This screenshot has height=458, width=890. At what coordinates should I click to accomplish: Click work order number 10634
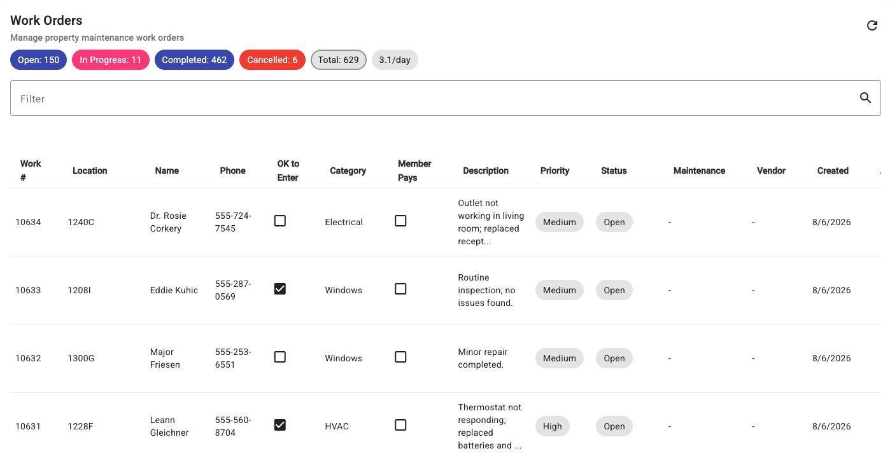(28, 222)
